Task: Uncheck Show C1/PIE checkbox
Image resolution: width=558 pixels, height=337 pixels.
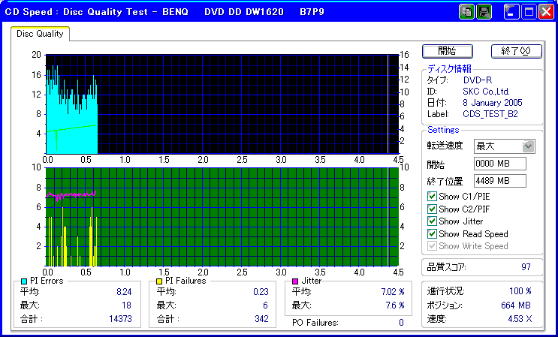Action: pos(432,196)
